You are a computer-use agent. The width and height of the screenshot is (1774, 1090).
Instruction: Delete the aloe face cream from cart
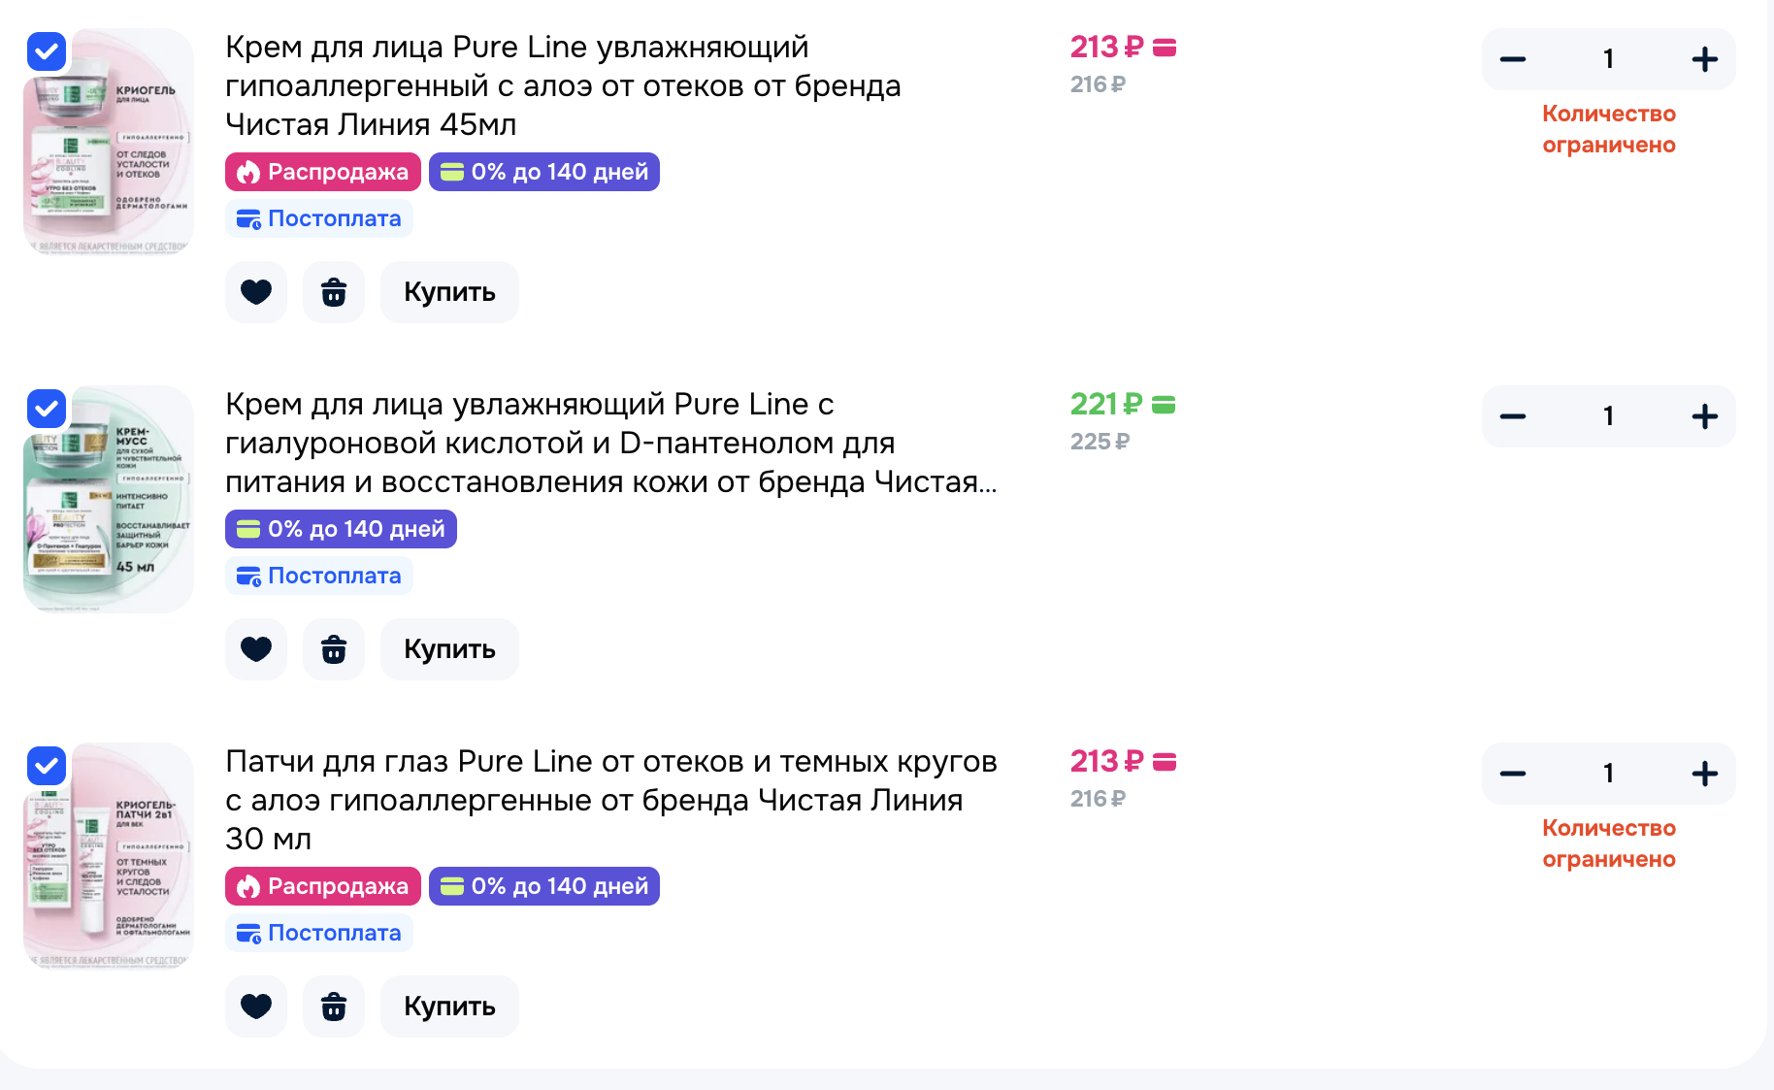point(334,292)
